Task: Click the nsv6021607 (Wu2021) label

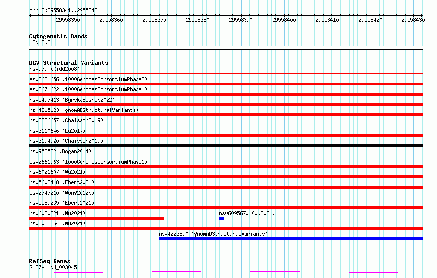Action: tap(57, 172)
